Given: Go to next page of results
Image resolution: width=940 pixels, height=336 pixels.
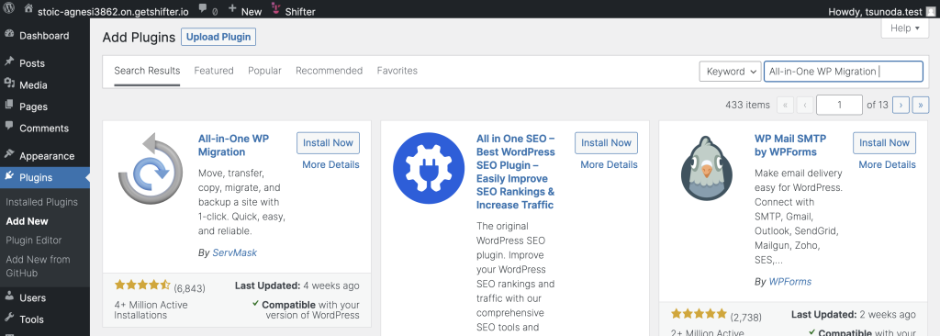Looking at the screenshot, I should (x=901, y=105).
